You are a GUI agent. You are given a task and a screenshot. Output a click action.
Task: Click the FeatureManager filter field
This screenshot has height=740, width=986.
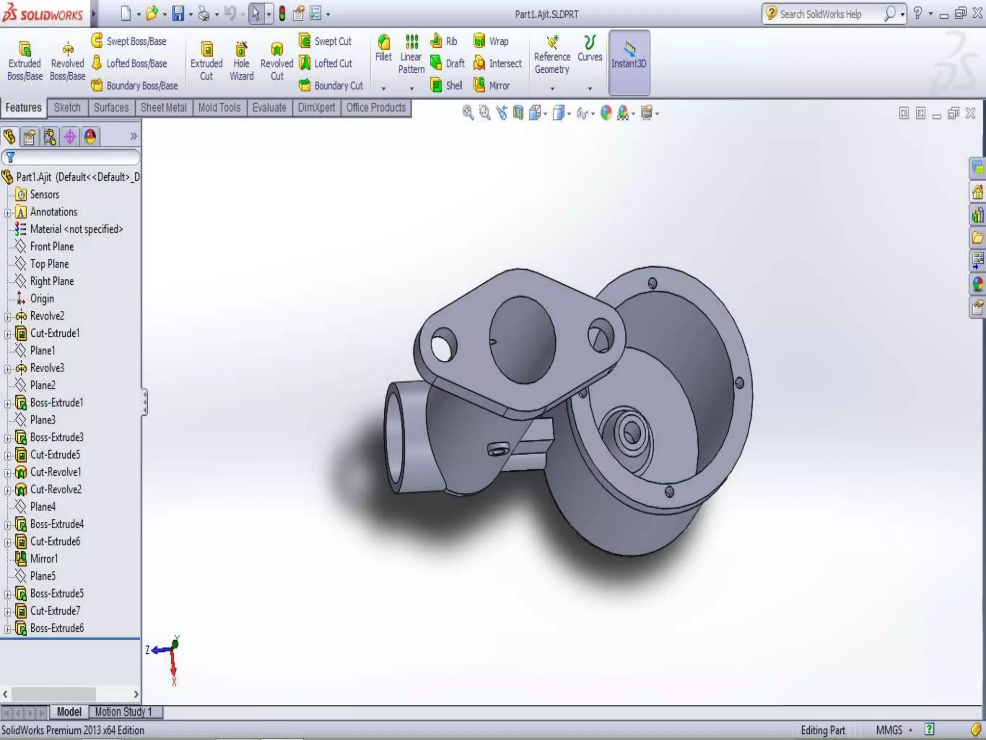point(71,157)
